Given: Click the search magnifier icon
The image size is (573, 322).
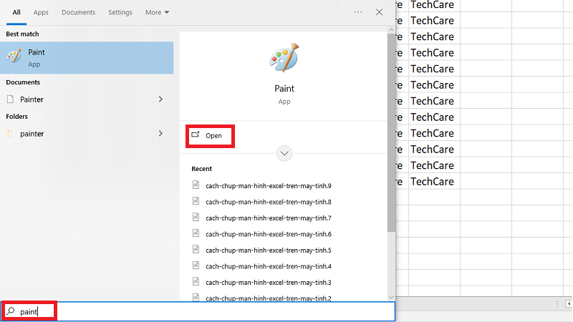Looking at the screenshot, I should coord(11,312).
